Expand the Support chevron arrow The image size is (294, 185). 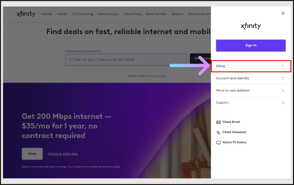pyautogui.click(x=283, y=102)
